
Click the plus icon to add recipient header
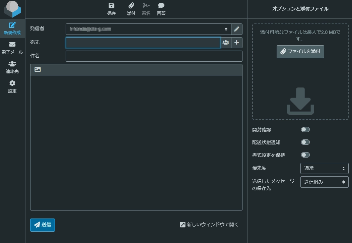(236, 43)
